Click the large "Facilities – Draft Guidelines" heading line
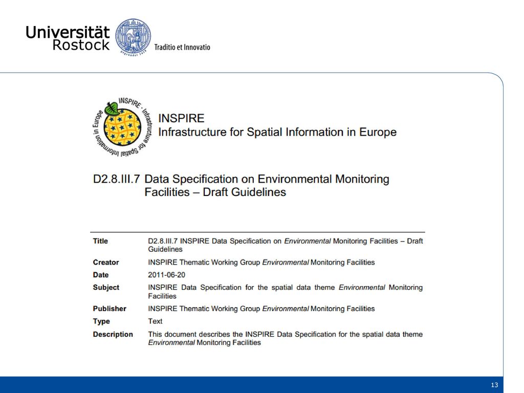Screen dimensions: 524x393 (215, 192)
